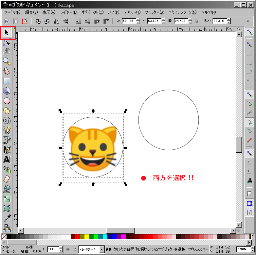The width and height of the screenshot is (256, 255).
Task: Toggle current layer lock icon
Action: pyautogui.click(x=75, y=249)
